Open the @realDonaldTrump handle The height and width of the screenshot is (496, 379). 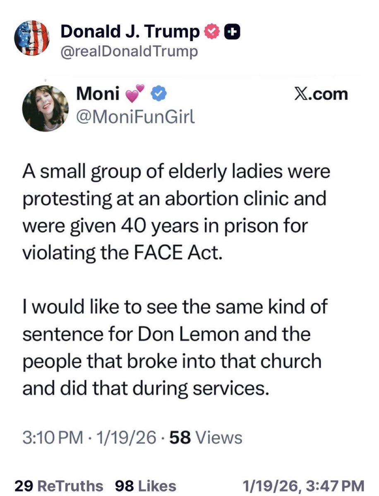(129, 52)
